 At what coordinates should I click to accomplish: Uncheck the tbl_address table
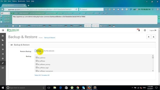[37, 57]
